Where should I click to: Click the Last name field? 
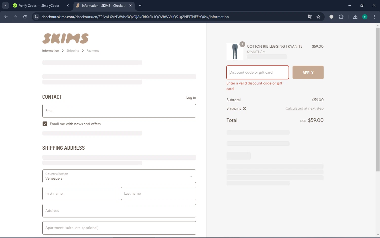pos(158,193)
